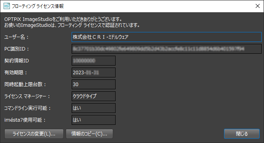Click the ライセンスの変更(L)... button
Viewport: 264px width, 143px height.
pos(34,134)
